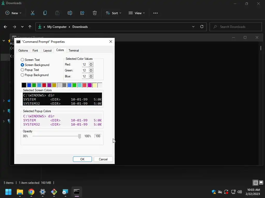The width and height of the screenshot is (265, 198).
Task: Decrease the Green value with down arrow
Action: pos(91,71)
